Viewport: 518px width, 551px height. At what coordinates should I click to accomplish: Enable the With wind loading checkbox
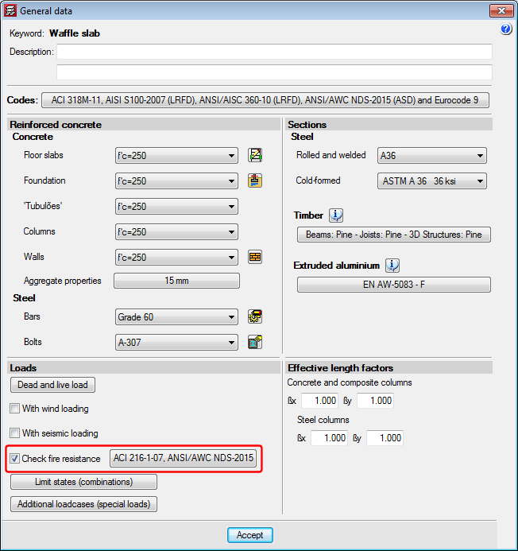tap(14, 409)
